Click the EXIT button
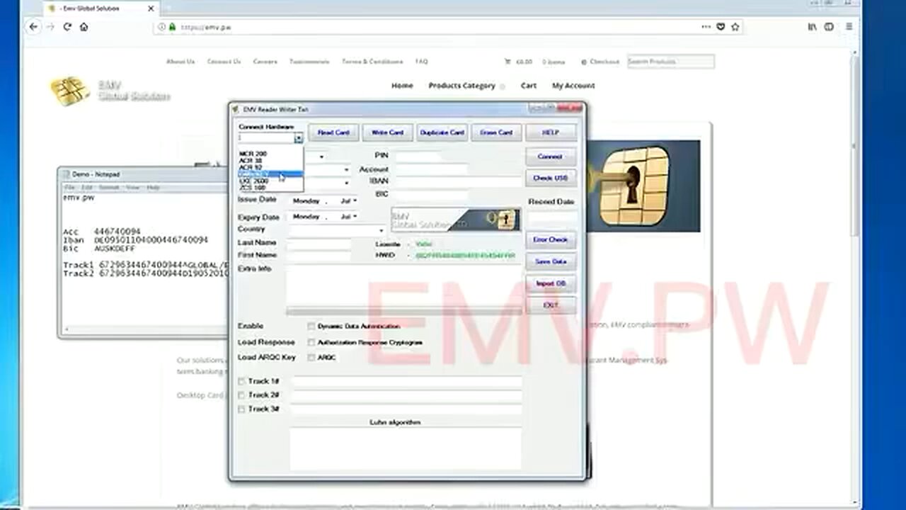This screenshot has width=906, height=510. tap(551, 305)
